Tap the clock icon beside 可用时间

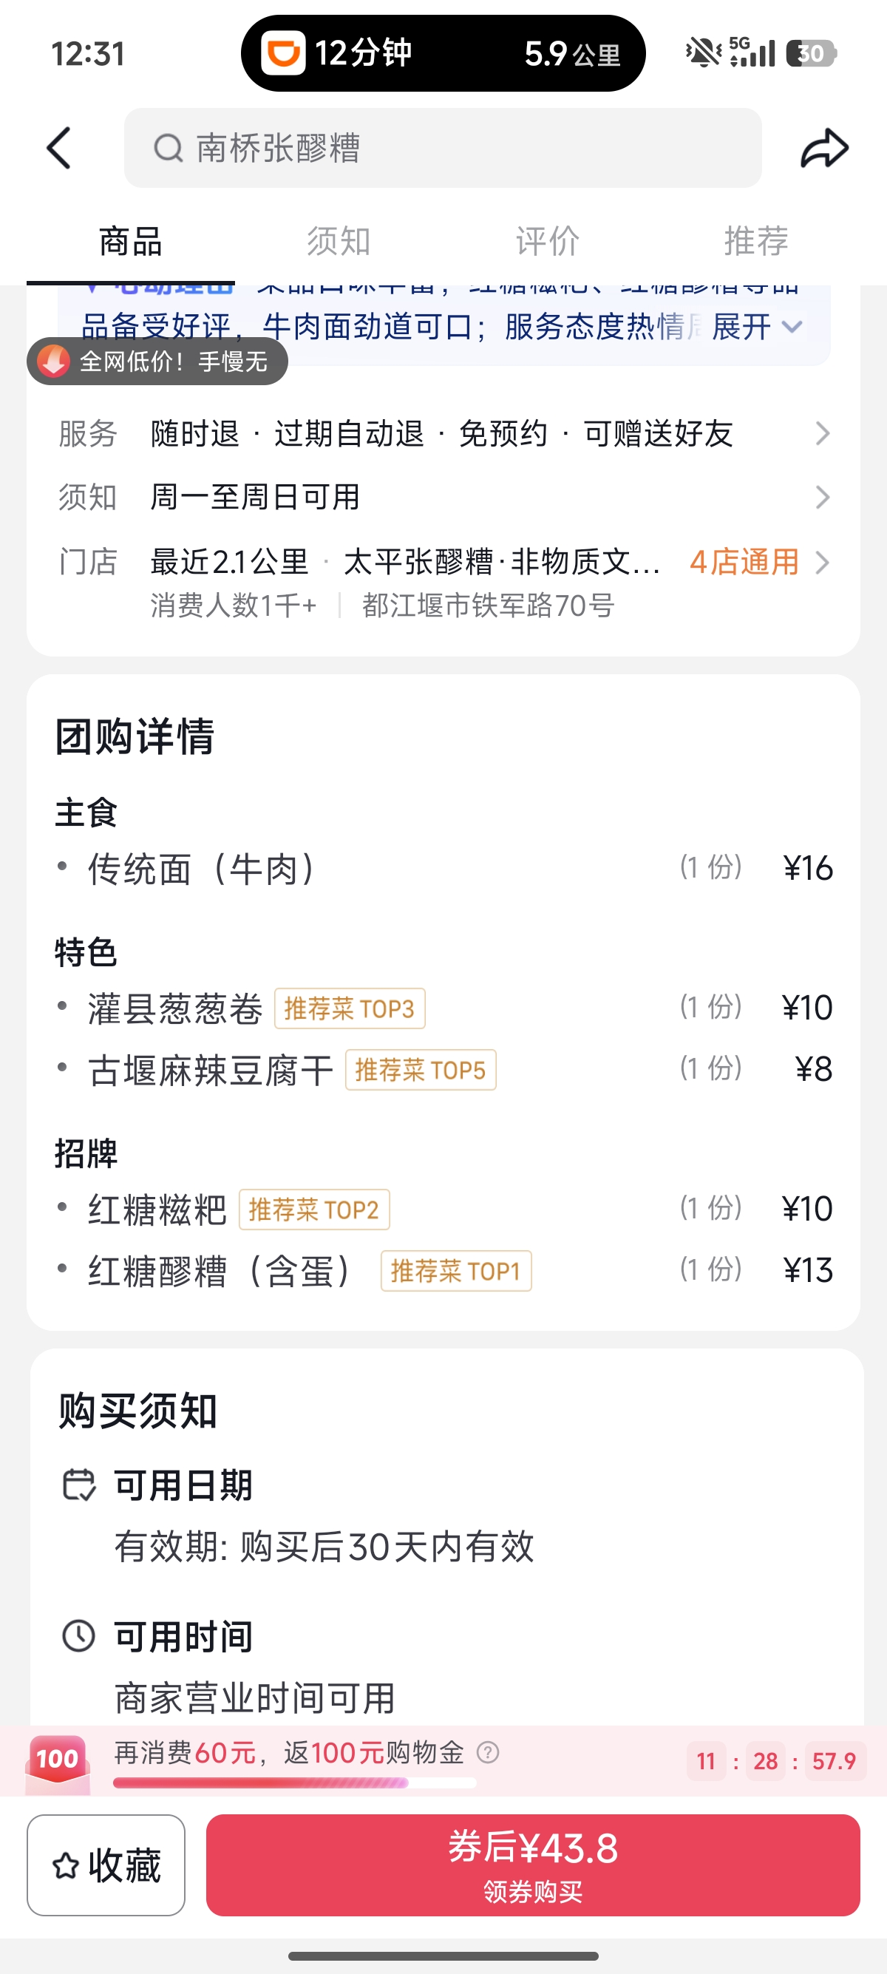coord(78,1636)
